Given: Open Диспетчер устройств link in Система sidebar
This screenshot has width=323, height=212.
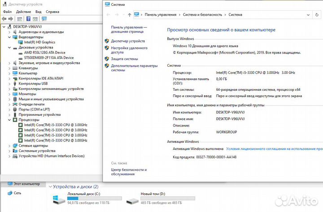Looking at the screenshot, I should 128,41.
